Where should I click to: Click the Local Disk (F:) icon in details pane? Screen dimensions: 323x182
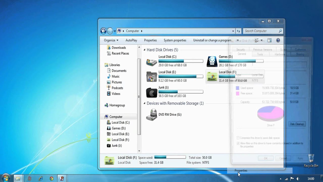click(x=109, y=160)
